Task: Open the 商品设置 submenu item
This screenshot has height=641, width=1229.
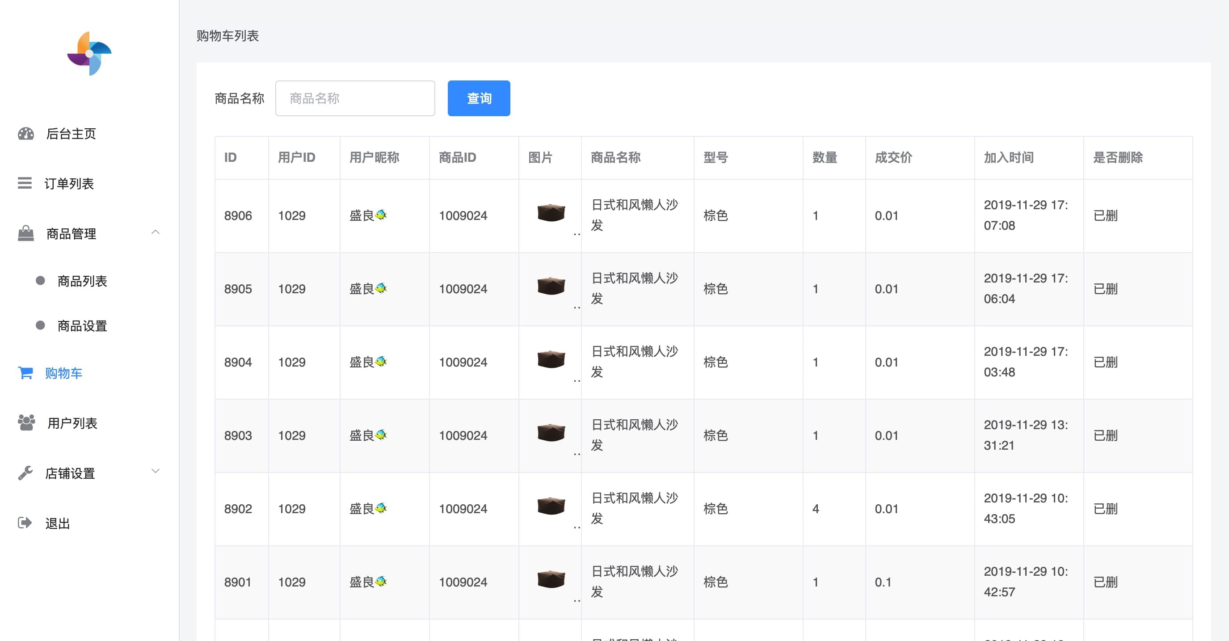Action: pyautogui.click(x=82, y=326)
